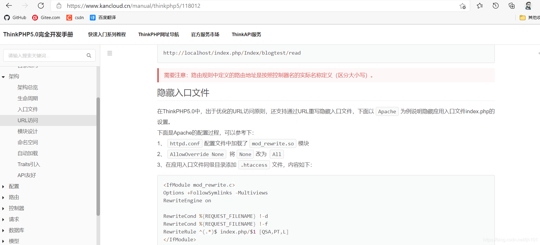Open the collections icon
Screen dimensions: 540x245
512,6
